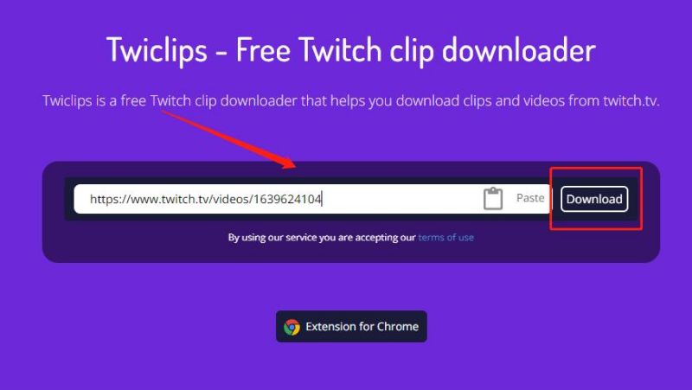Image resolution: width=692 pixels, height=390 pixels.
Task: Click empty space inside the URL box before the clipboard
Action: pos(401,199)
